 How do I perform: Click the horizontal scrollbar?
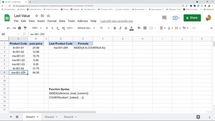click(53, 112)
